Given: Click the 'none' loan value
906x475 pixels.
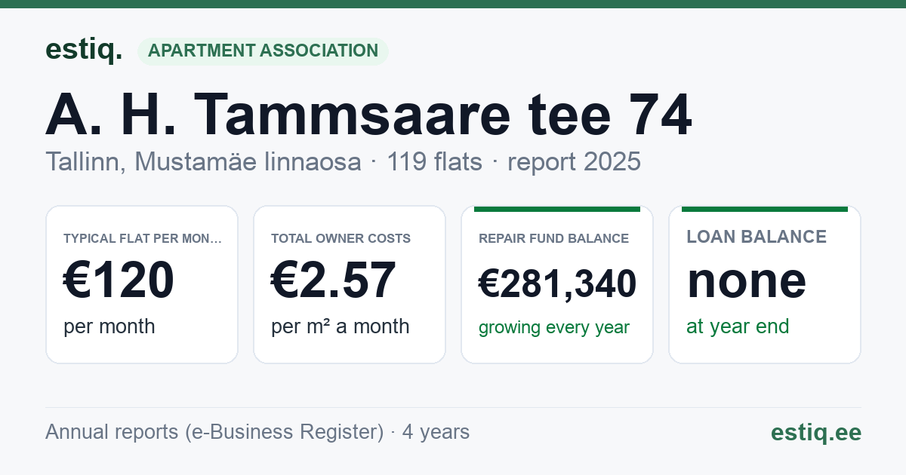Looking at the screenshot, I should [x=746, y=280].
